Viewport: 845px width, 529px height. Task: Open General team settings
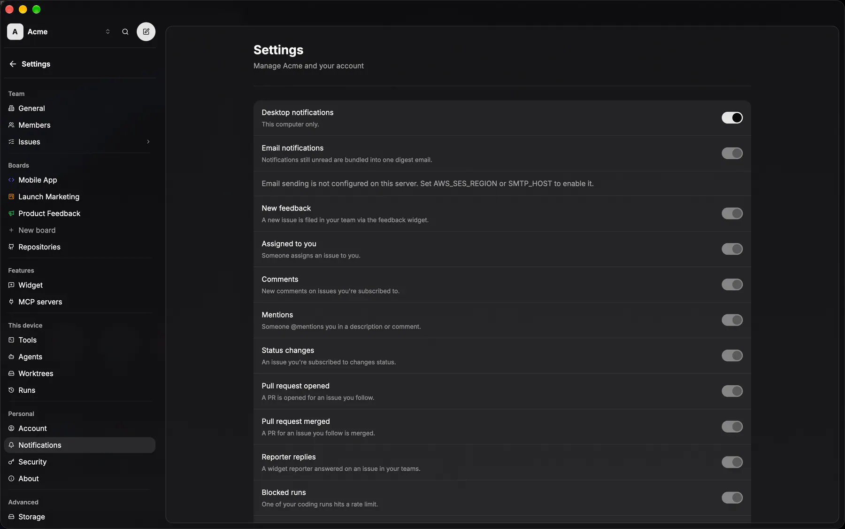point(80,108)
